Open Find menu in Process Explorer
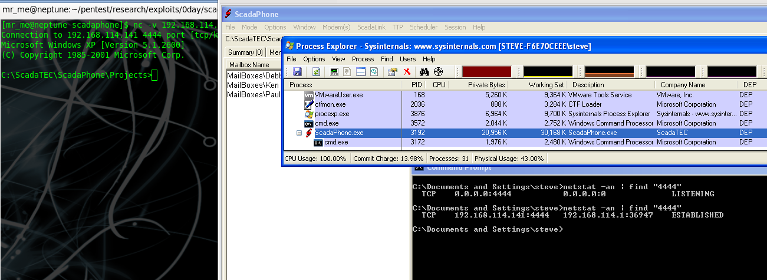 [x=387, y=59]
